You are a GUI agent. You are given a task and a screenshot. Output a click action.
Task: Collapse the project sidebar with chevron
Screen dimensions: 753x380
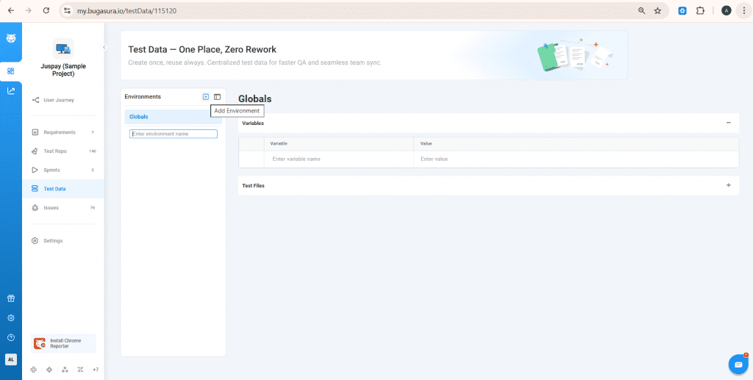coord(104,47)
